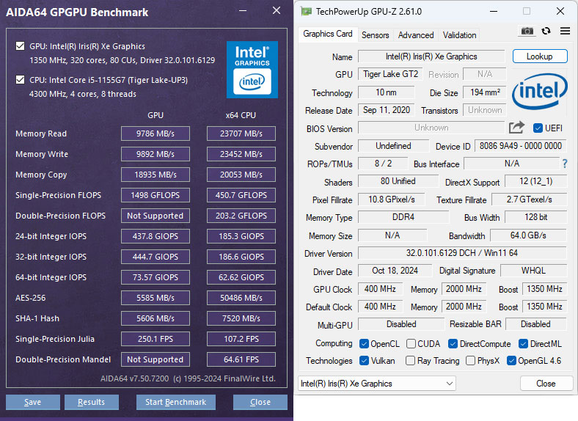This screenshot has width=578, height=421.
Task: Click the GPU-Z screenshot camera icon
Action: pyautogui.click(x=527, y=31)
